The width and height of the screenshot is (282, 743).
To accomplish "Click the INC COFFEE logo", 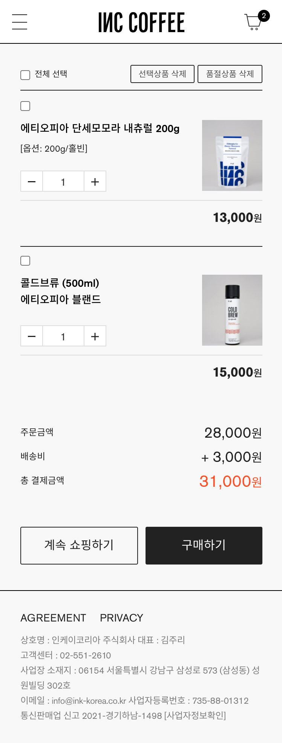I will (x=141, y=22).
